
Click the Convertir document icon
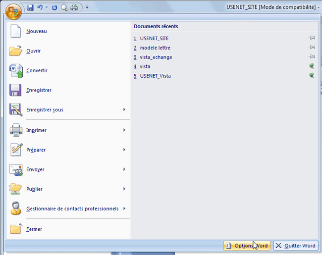16,71
